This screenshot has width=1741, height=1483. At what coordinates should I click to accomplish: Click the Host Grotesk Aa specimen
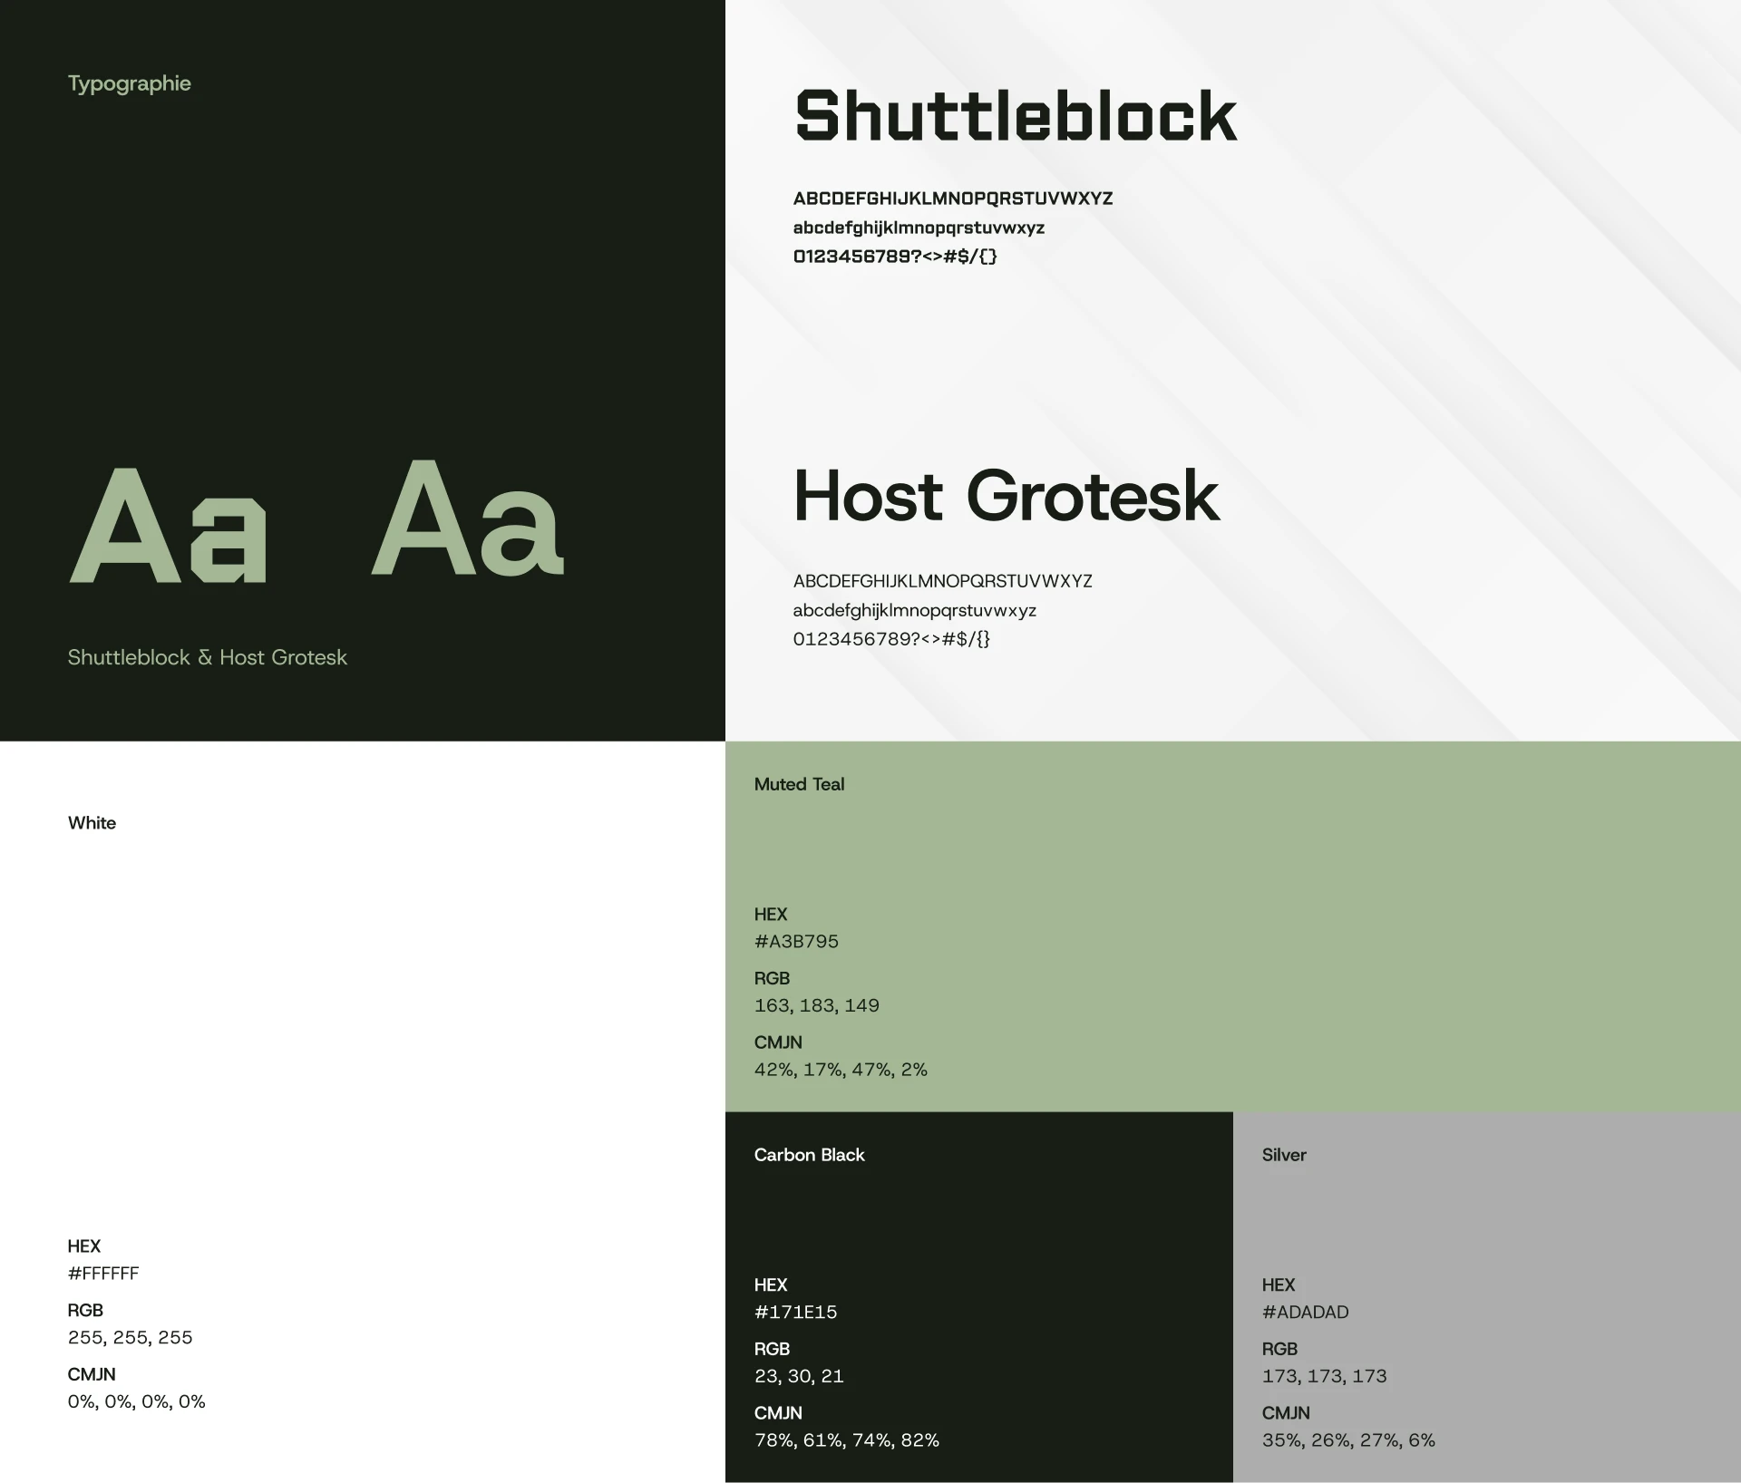(x=468, y=520)
